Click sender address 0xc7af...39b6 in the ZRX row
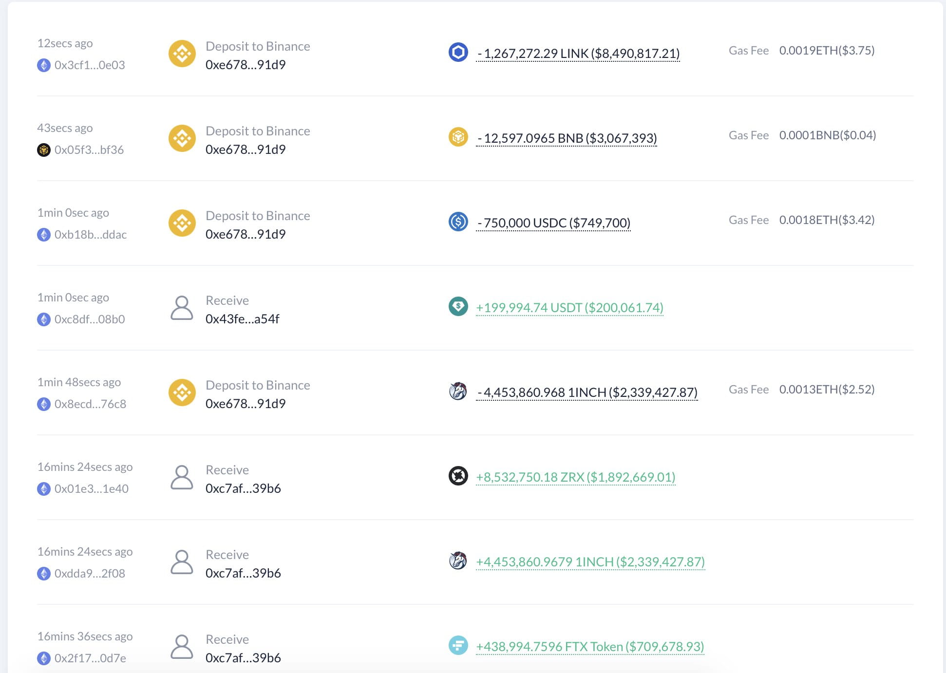Viewport: 946px width, 673px height. [x=243, y=488]
